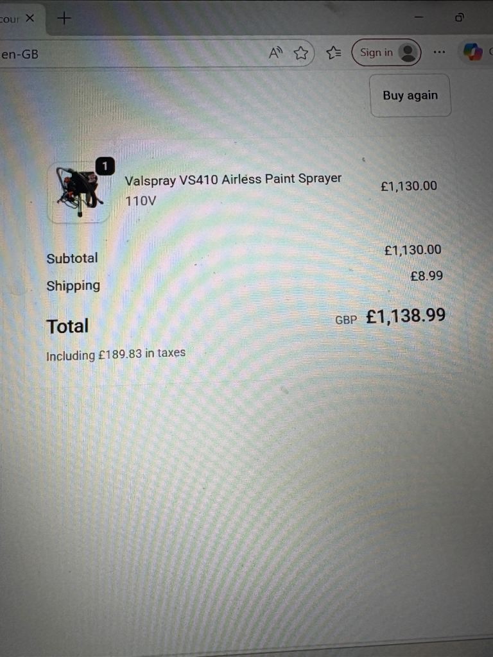The height and width of the screenshot is (657, 493).
Task: Open Settings and more ellipsis menu
Action: 439,52
